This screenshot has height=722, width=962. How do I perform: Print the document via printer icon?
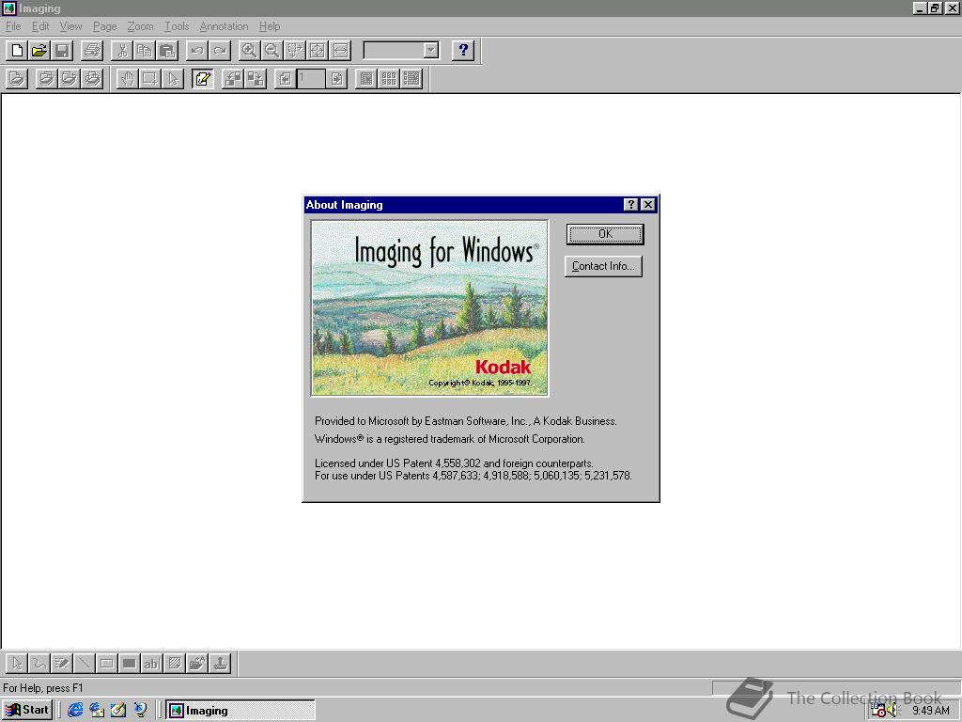[92, 51]
